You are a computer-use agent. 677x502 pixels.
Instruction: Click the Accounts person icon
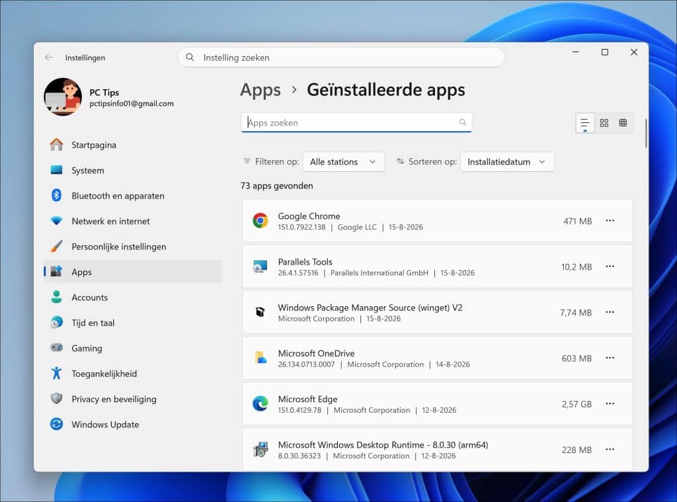(x=57, y=297)
